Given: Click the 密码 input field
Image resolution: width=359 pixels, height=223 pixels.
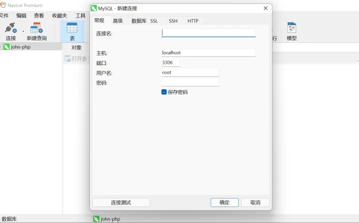Looking at the screenshot, I should click(x=190, y=82).
